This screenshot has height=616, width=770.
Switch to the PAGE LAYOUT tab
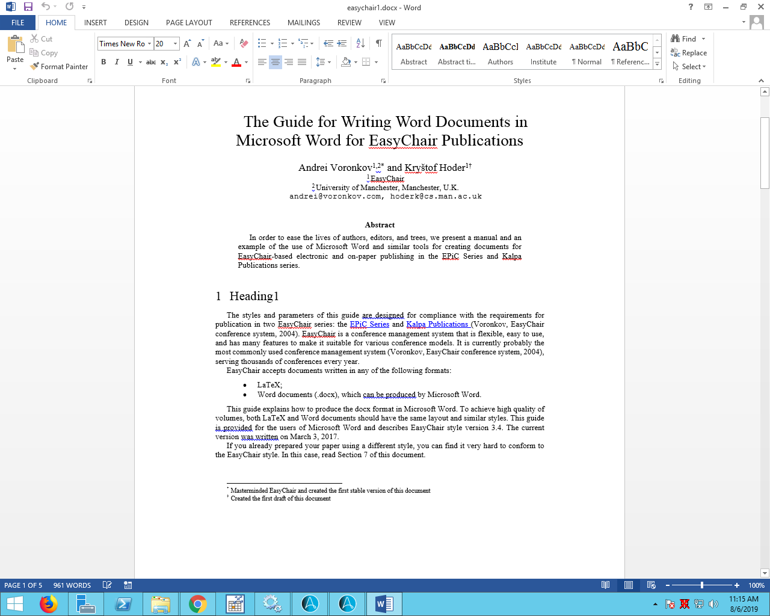click(189, 23)
